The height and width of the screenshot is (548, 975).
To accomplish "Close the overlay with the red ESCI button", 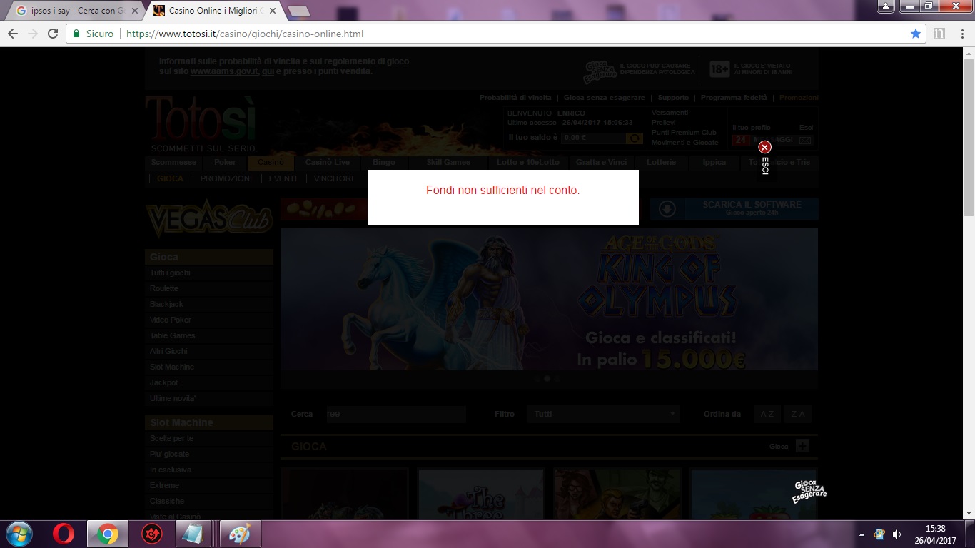I will (764, 148).
